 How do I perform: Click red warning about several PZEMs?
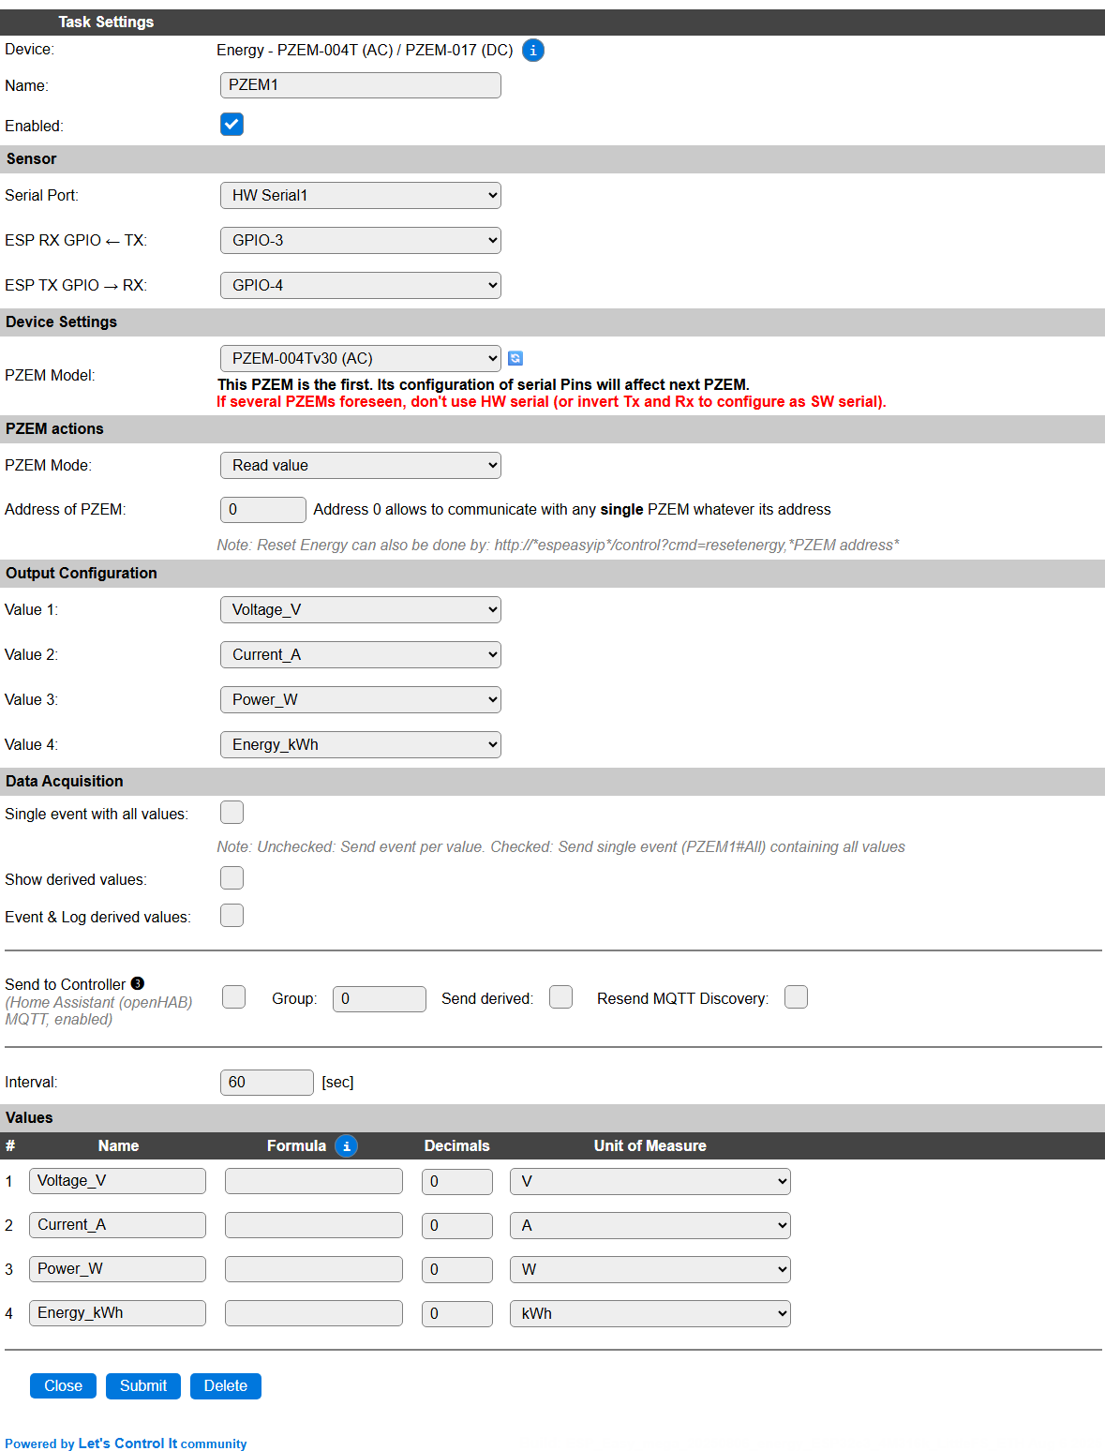click(551, 401)
